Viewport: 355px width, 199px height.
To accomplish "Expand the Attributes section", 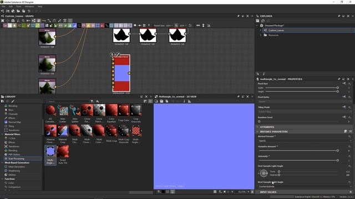I will click(x=257, y=127).
